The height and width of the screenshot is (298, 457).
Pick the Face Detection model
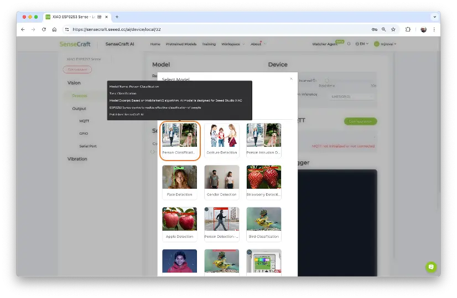coord(180,182)
